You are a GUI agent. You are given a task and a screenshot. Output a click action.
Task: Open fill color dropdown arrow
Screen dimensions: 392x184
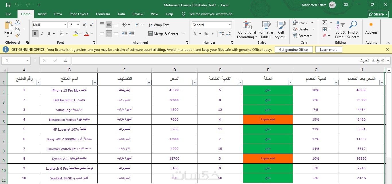click(80, 34)
